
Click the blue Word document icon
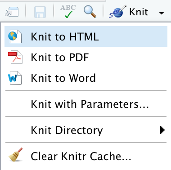coord(15,78)
